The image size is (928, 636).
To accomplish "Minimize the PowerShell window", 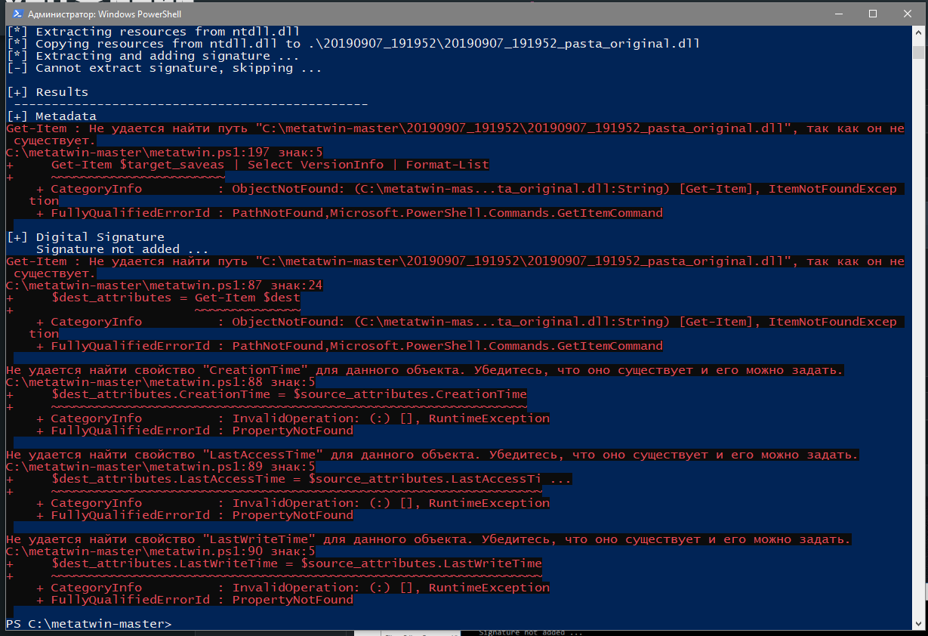I will 837,14.
